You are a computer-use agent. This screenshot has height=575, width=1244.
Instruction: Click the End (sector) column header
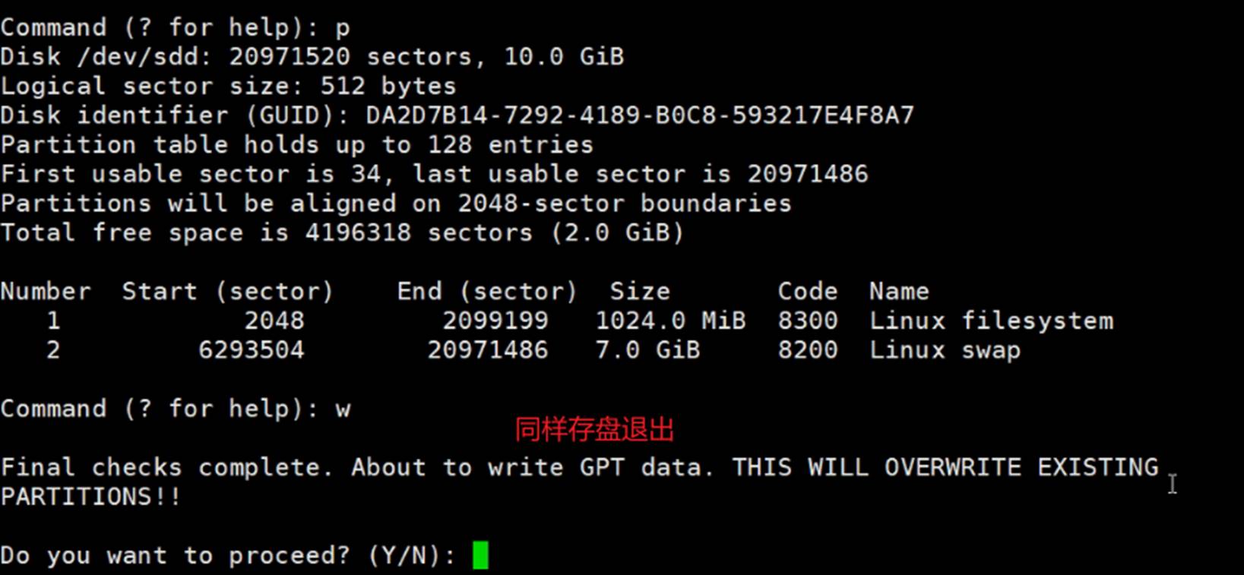pyautogui.click(x=486, y=292)
